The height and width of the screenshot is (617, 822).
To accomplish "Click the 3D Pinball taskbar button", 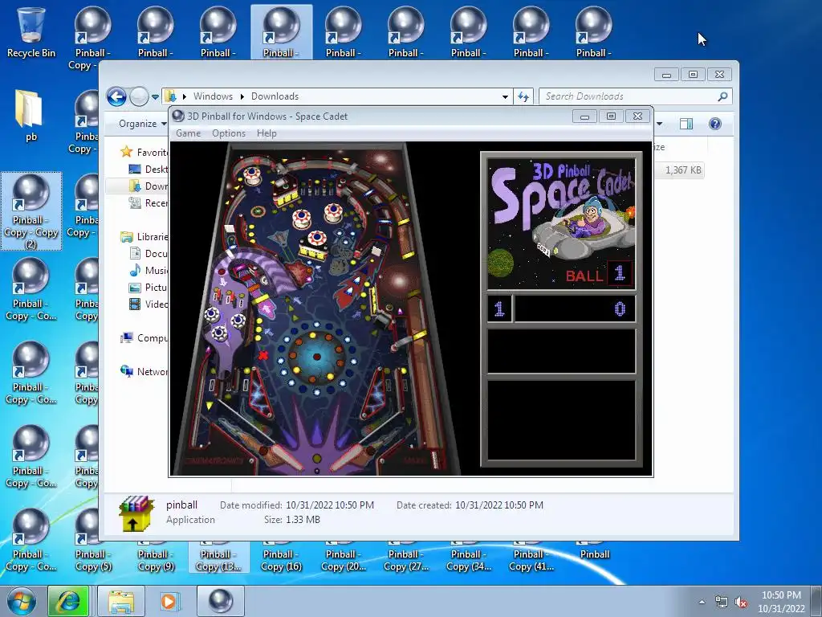I will tap(220, 601).
